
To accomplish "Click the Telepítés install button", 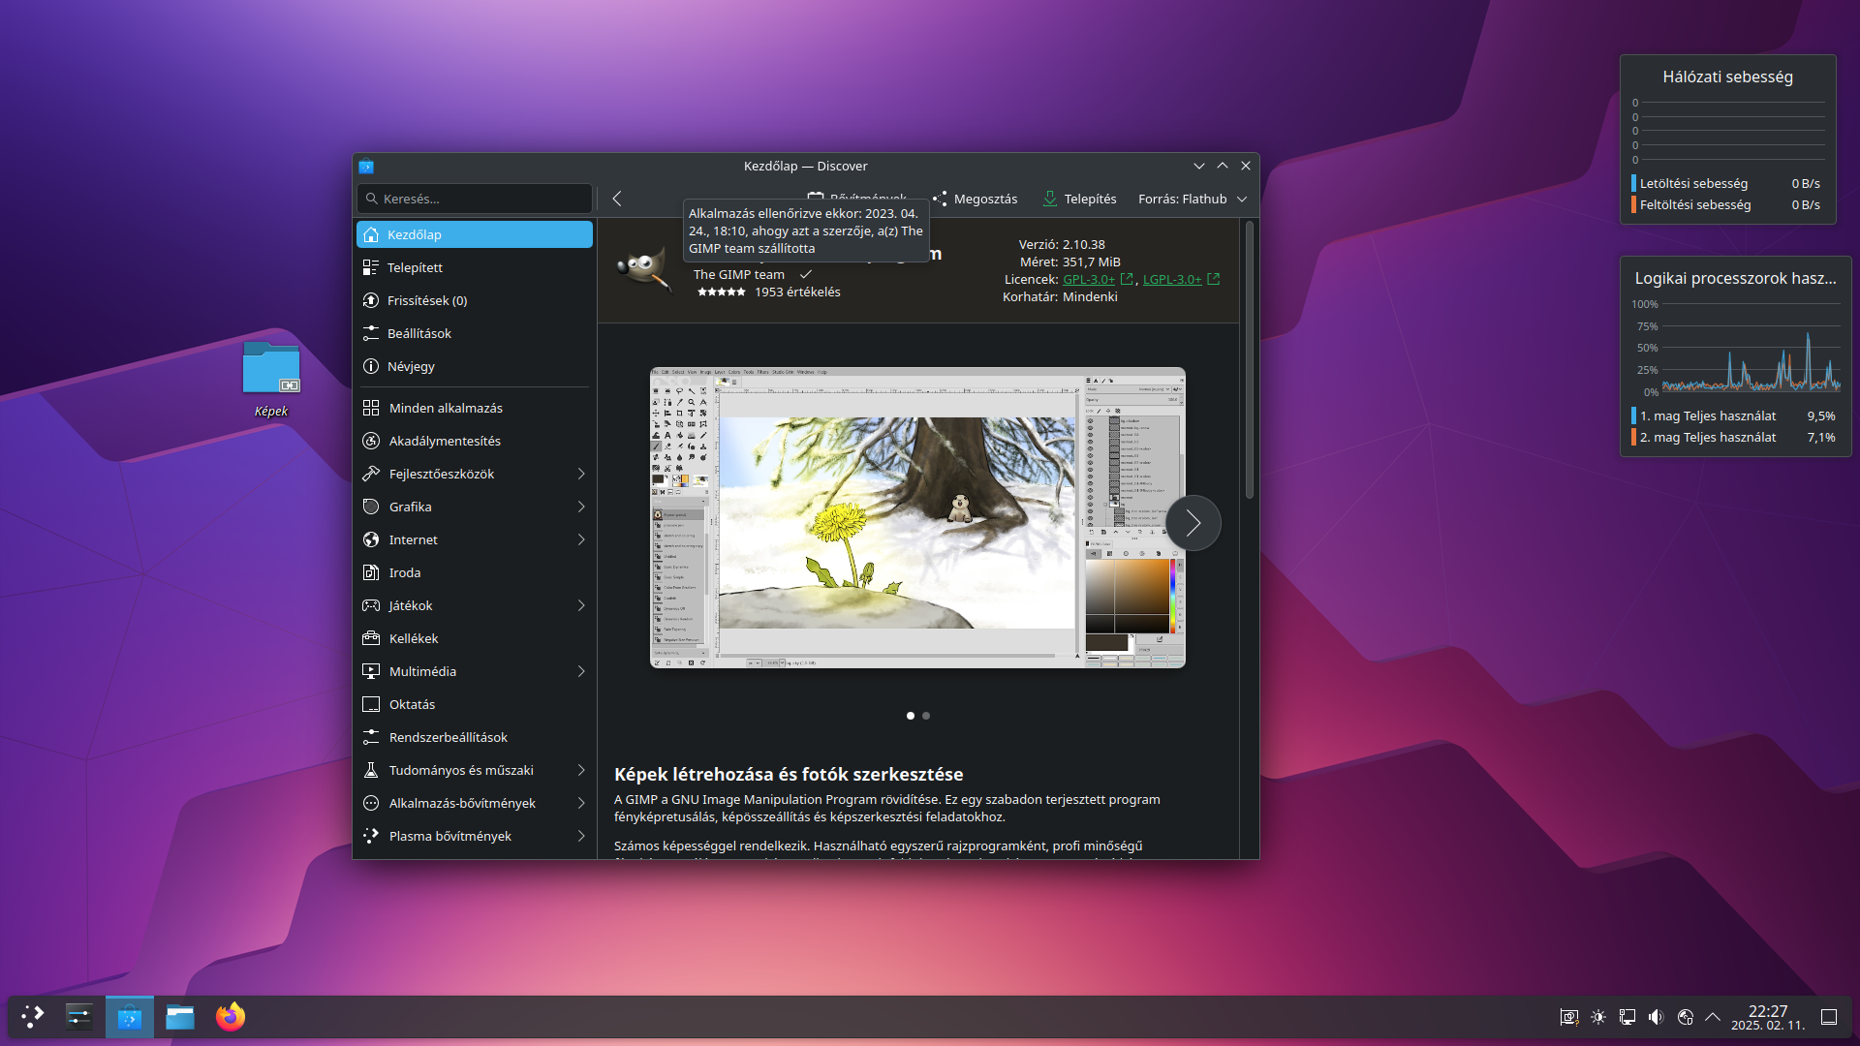I will (x=1080, y=199).
